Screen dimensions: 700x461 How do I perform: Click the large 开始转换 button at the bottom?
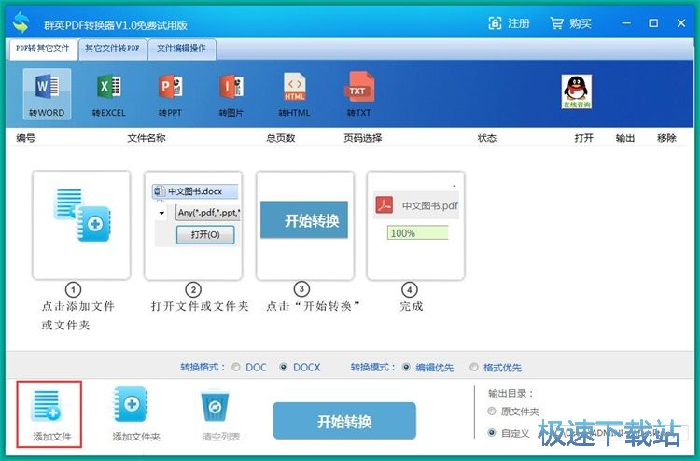coord(344,421)
